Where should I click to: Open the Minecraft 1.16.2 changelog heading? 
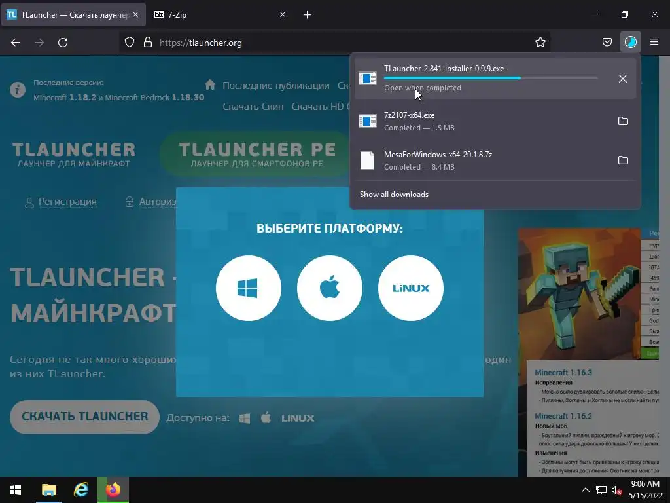[x=563, y=416]
